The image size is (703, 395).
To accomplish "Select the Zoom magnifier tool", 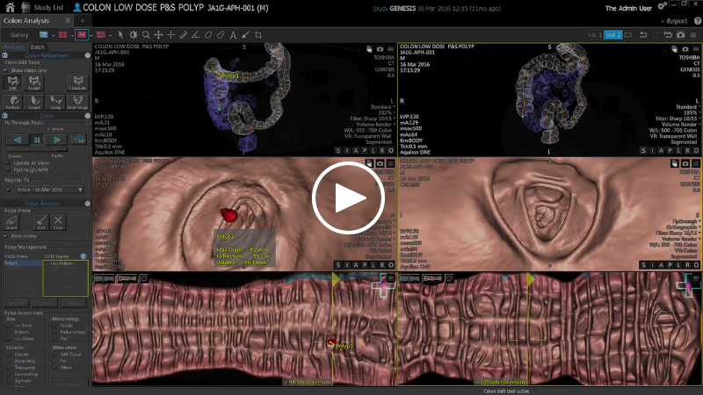I will (x=146, y=35).
